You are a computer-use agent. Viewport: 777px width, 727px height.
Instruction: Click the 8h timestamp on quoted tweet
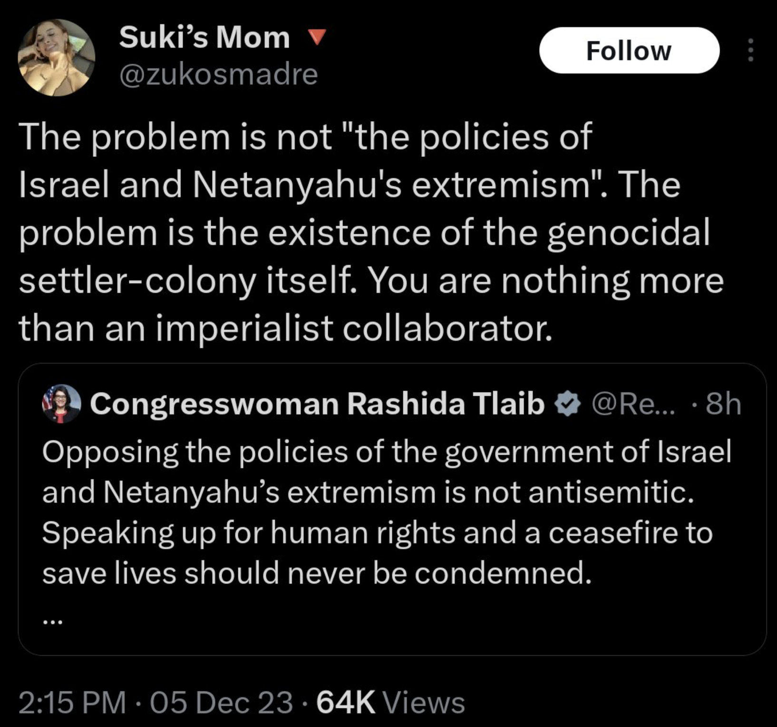click(x=723, y=404)
